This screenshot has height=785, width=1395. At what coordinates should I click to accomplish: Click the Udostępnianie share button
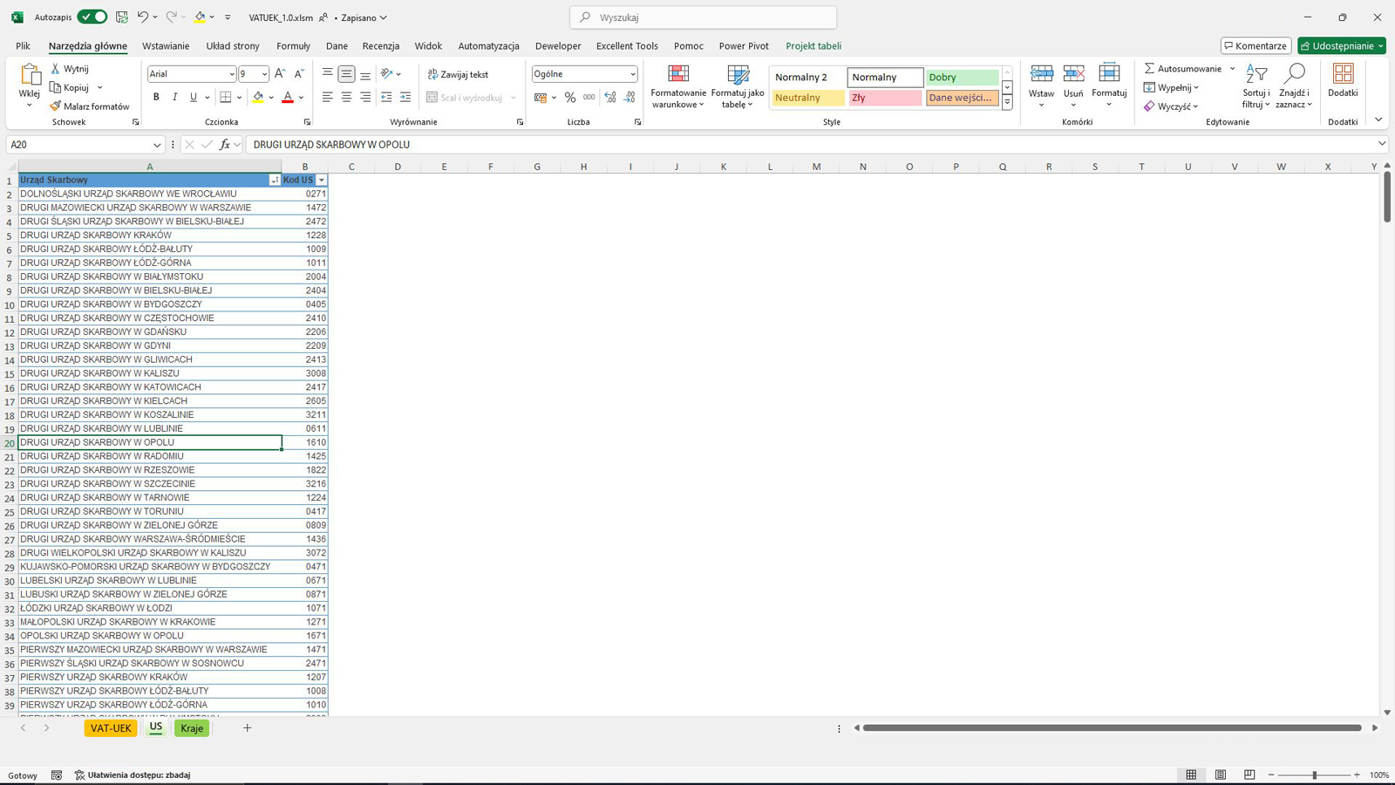click(1341, 46)
